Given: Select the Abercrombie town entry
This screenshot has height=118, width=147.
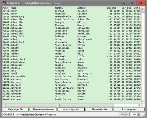Looking at the screenshot, I should click(18, 76).
